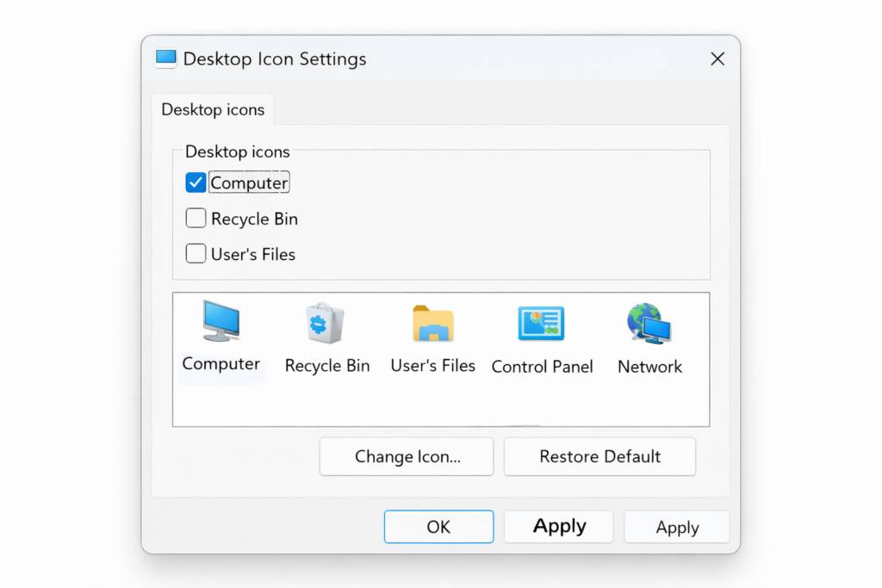Click the title bar window icon
The image size is (882, 588).
(x=165, y=58)
